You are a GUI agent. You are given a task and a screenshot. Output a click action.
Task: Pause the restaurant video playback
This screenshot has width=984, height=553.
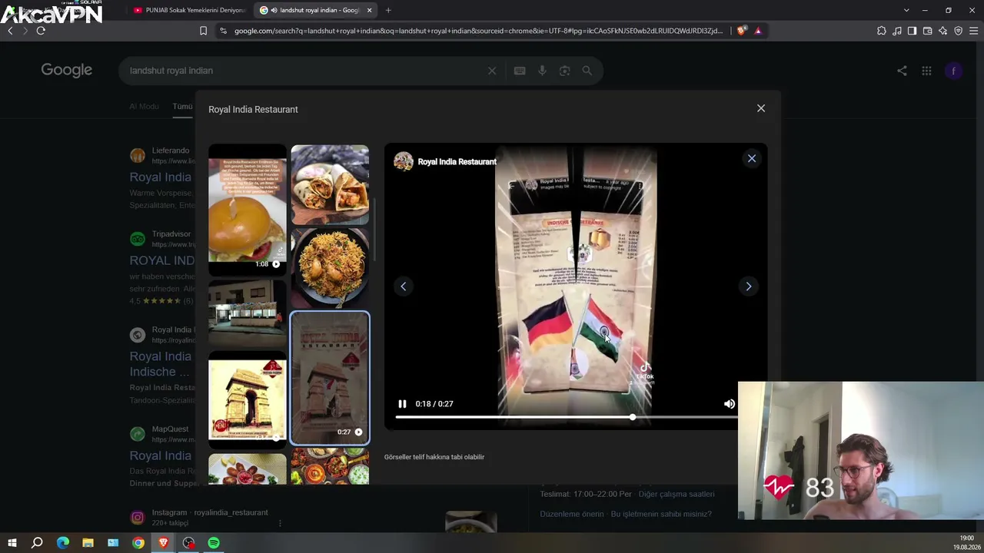point(402,404)
